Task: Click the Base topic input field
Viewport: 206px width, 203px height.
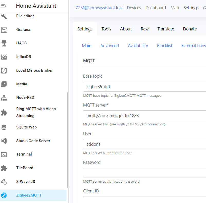Action: (145, 87)
